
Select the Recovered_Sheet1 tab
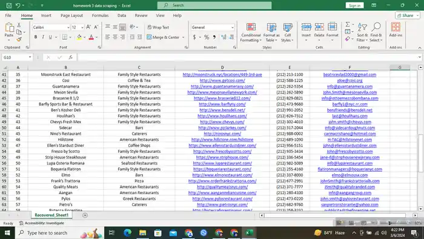(51, 215)
